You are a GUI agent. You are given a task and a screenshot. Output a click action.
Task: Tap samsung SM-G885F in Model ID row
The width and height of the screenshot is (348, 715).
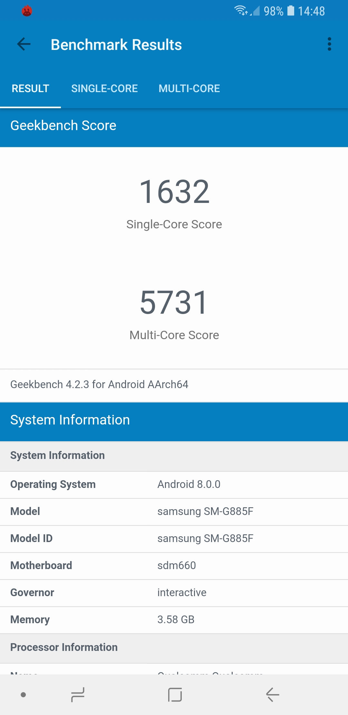point(205,539)
